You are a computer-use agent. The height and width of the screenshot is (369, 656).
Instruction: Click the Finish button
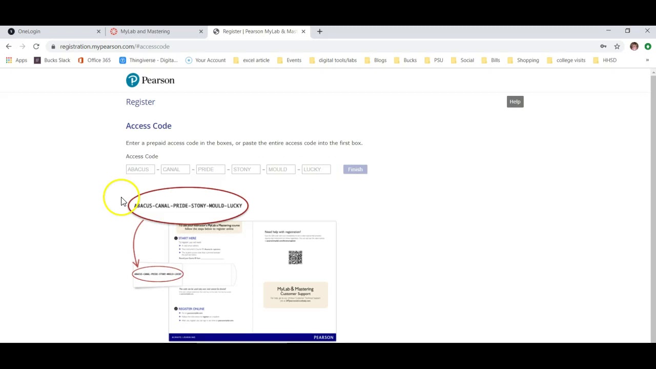point(355,170)
